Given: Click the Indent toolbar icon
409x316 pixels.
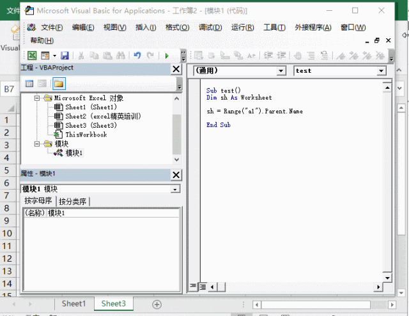Looking at the screenshot, I should pos(268,56).
